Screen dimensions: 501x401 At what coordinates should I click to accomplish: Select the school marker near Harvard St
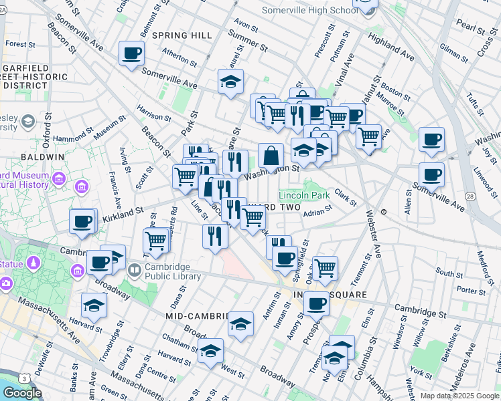click(x=94, y=307)
